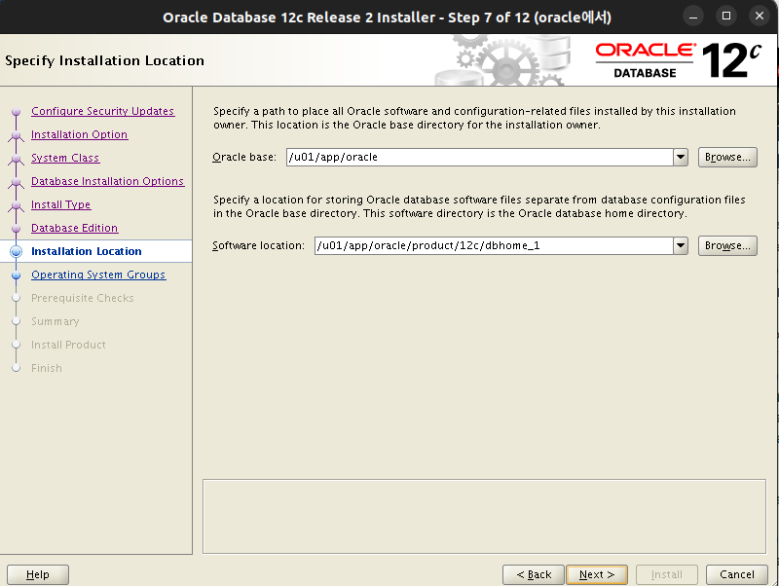Expand the Oracle base dropdown arrow

click(681, 157)
